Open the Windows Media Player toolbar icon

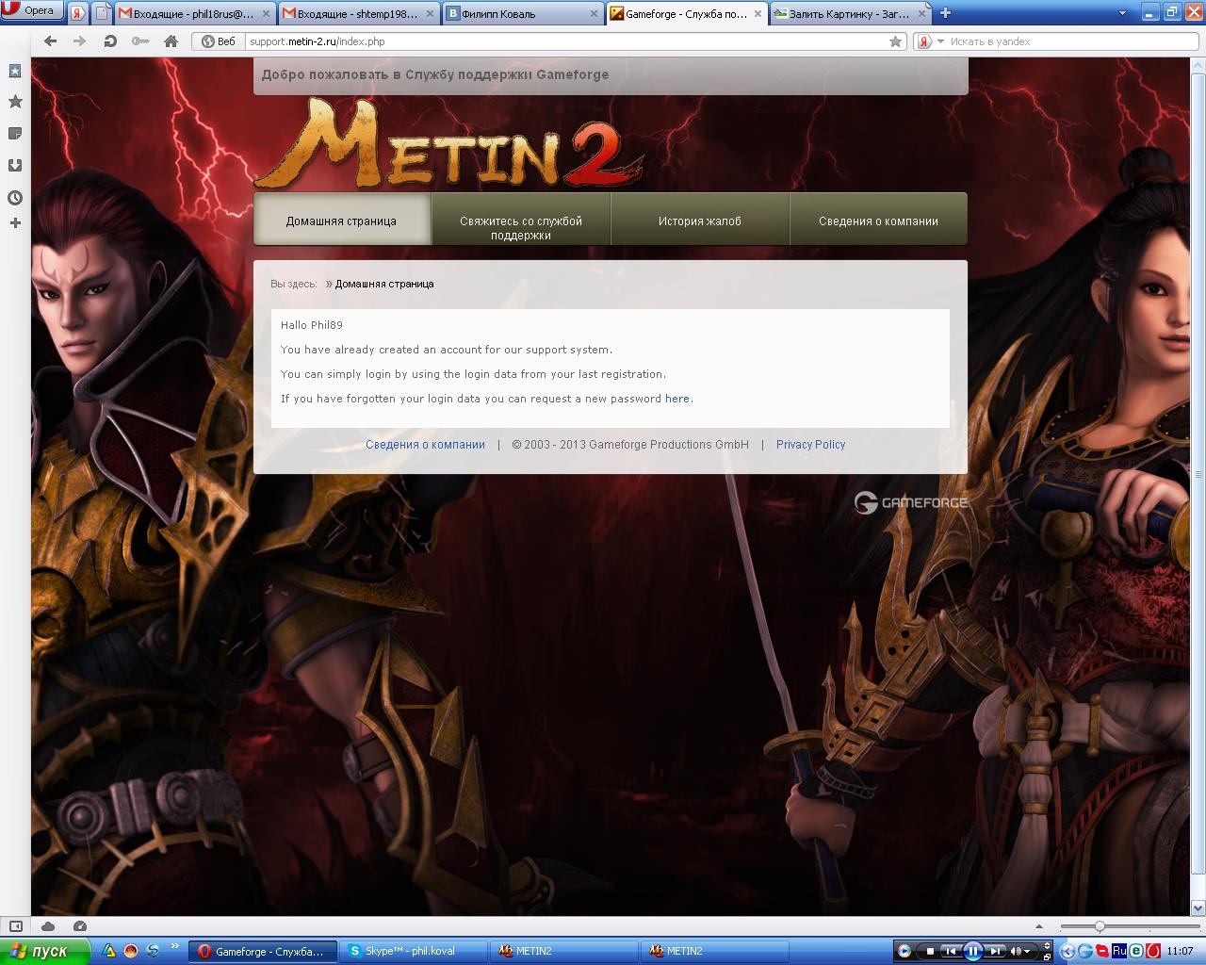904,951
